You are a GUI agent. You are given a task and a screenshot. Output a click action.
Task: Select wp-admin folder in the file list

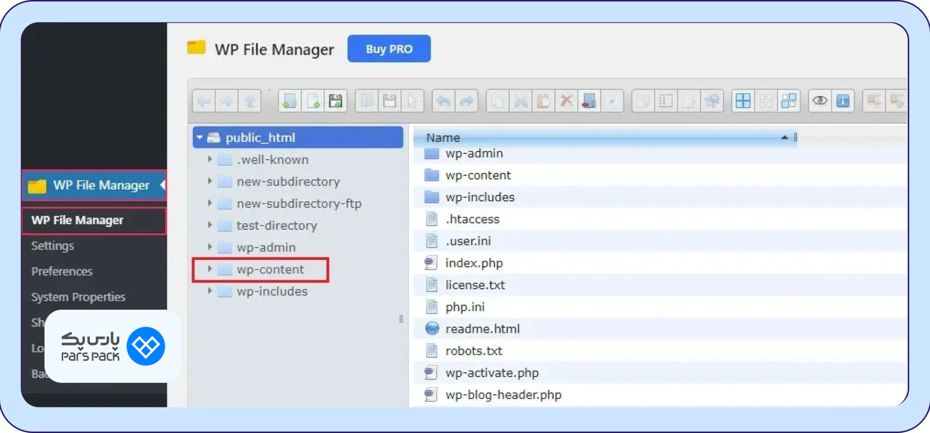coord(660,154)
